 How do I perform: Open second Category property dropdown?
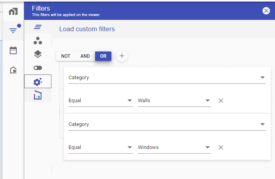(x=167, y=124)
